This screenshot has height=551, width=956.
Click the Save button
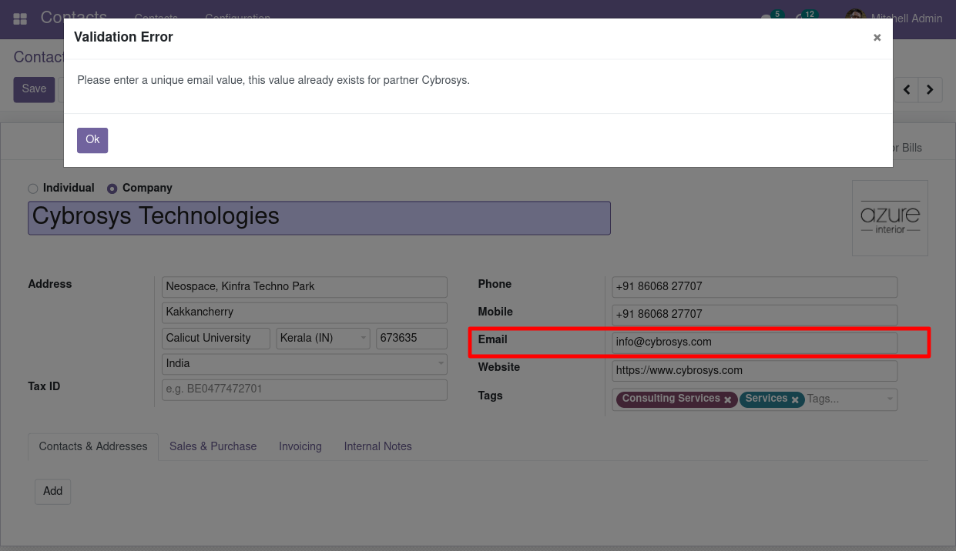(x=34, y=89)
